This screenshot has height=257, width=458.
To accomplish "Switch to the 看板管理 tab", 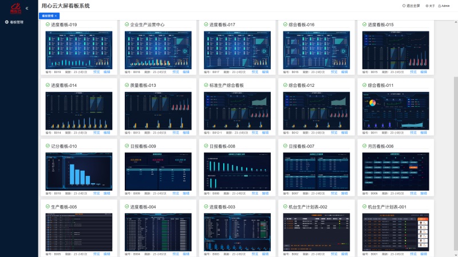I will click(48, 16).
